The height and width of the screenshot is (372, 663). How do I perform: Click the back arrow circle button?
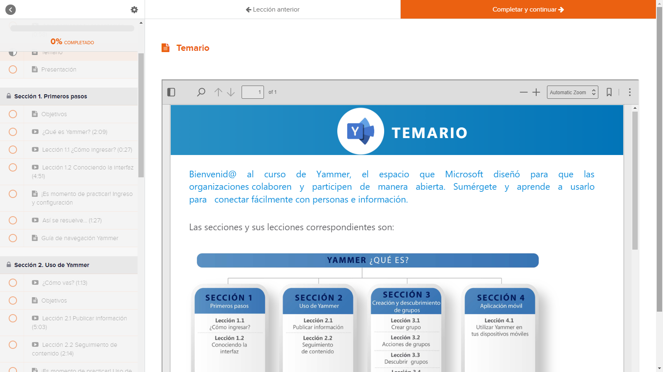(x=10, y=10)
